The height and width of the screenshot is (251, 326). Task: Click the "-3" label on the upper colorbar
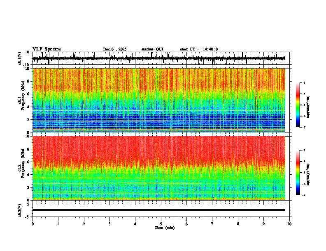pyautogui.click(x=304, y=83)
